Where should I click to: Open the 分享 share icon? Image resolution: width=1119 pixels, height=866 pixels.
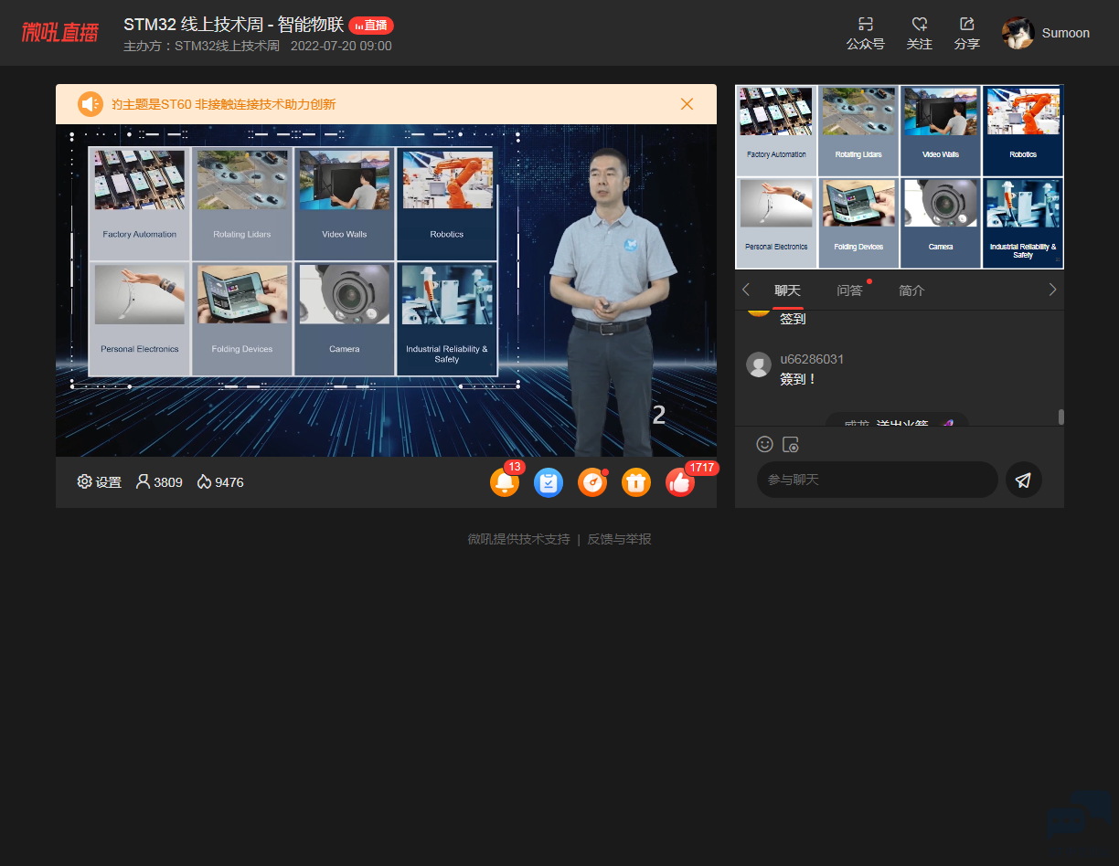pyautogui.click(x=966, y=25)
